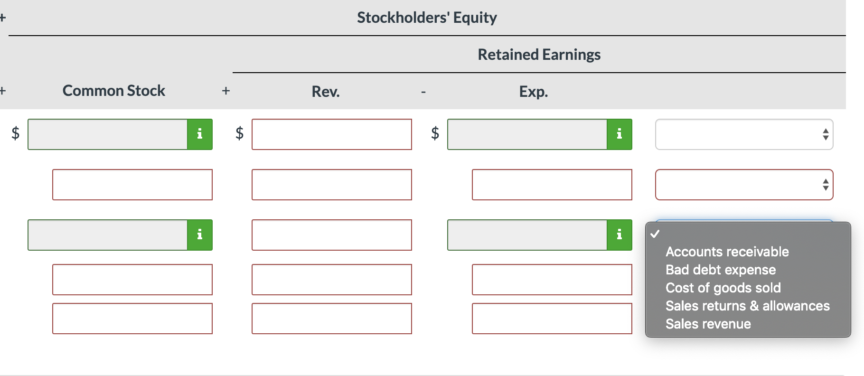Click the info icon on the third-row Common Stock field
This screenshot has width=864, height=376.
(199, 235)
